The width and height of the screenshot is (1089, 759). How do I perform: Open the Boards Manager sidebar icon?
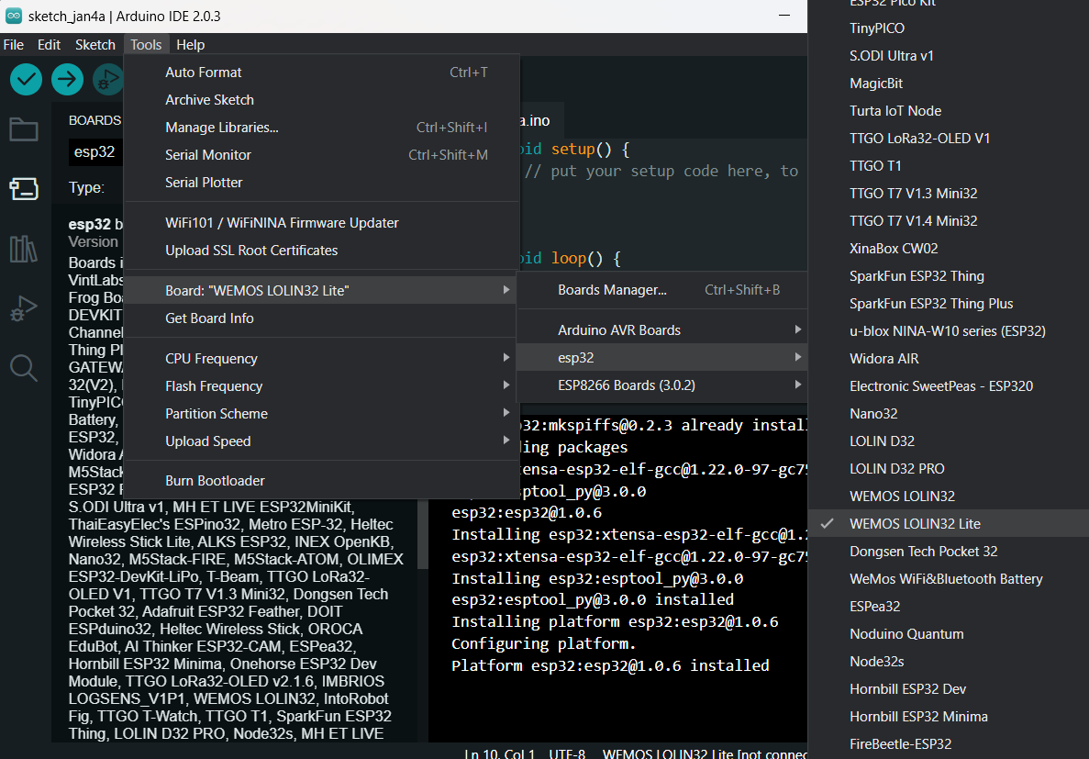[24, 187]
